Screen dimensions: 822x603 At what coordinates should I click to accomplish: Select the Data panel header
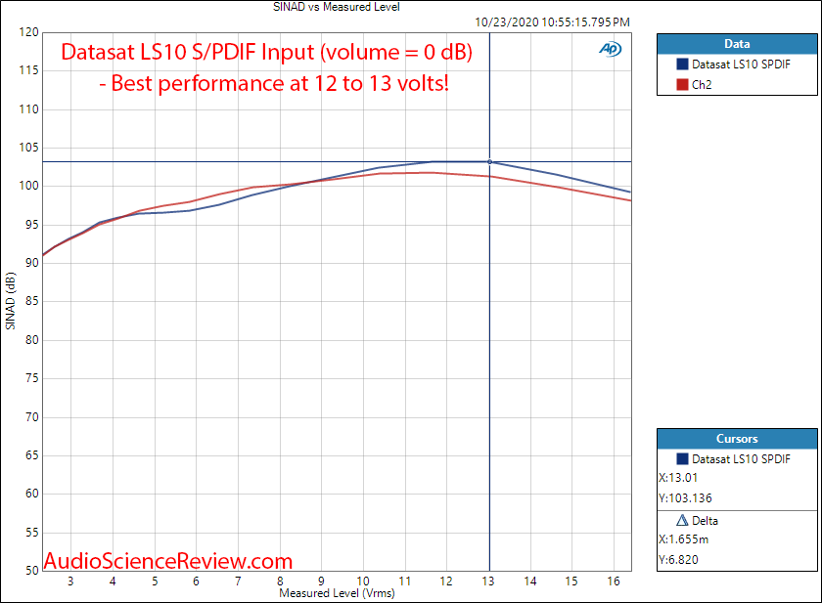737,44
